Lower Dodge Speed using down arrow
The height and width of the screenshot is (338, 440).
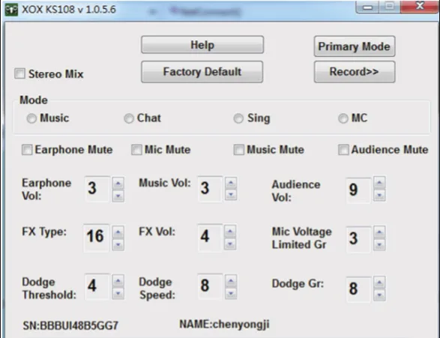click(x=231, y=293)
